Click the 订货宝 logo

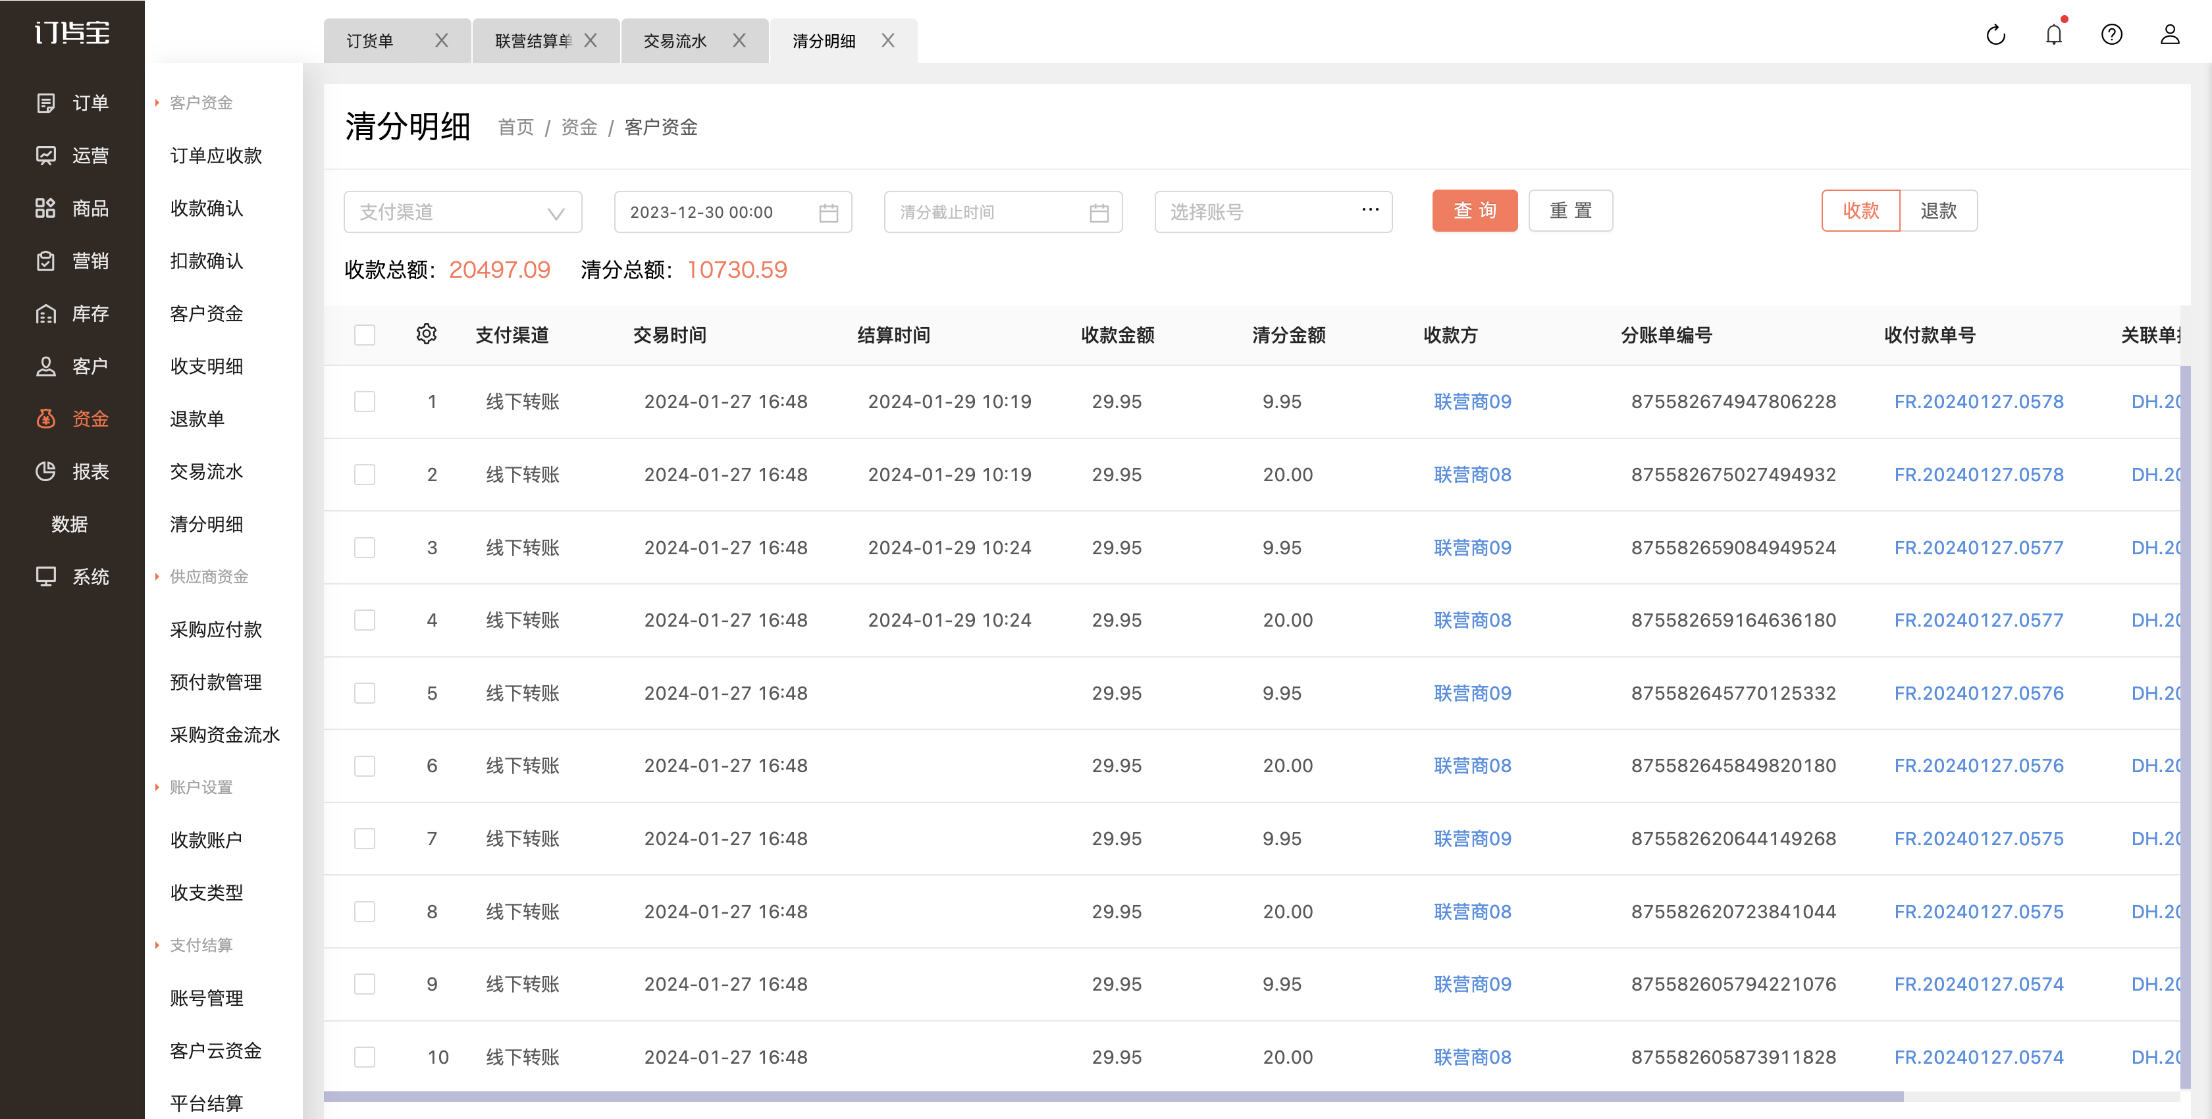tap(72, 33)
